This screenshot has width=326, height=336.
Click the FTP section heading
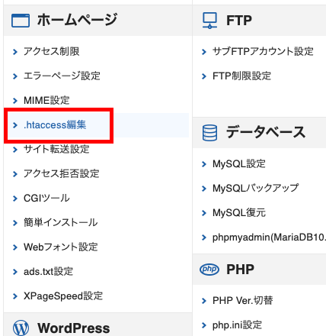tap(239, 21)
